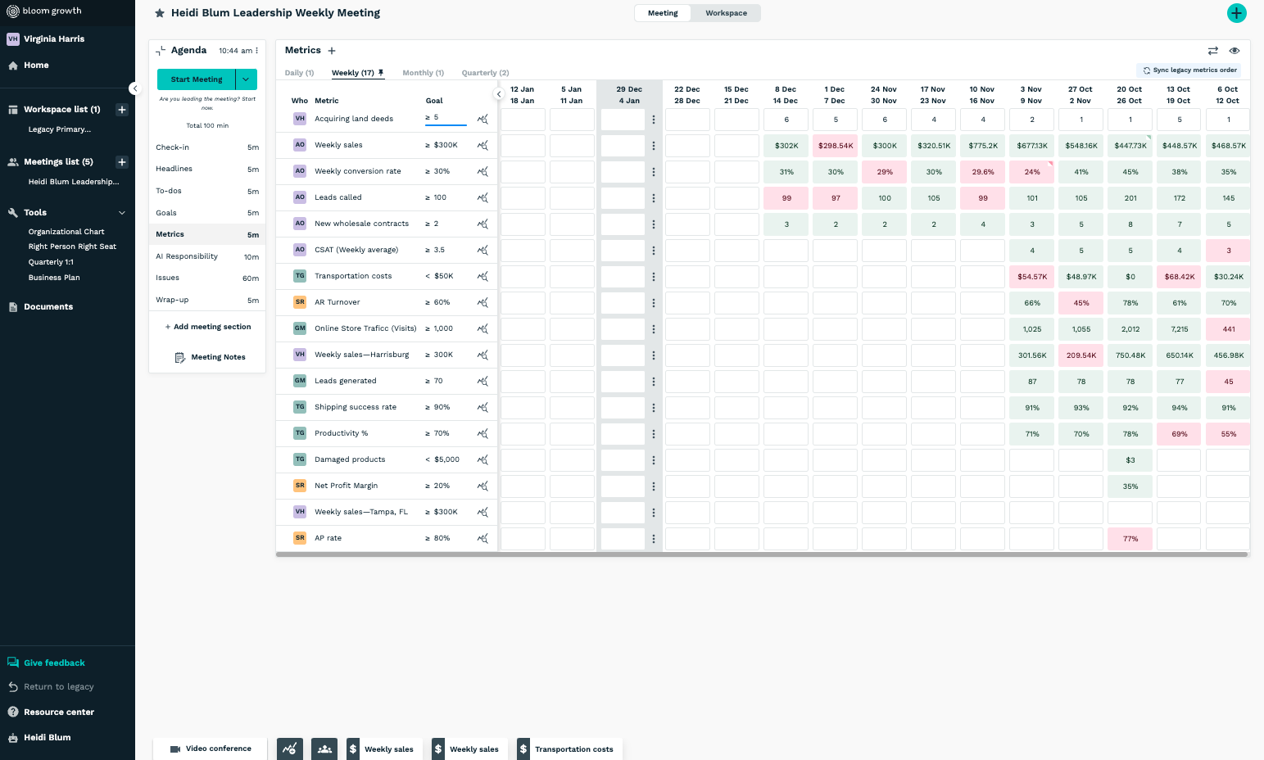Click the teal plus button at top right
The image size is (1264, 760).
click(1236, 13)
